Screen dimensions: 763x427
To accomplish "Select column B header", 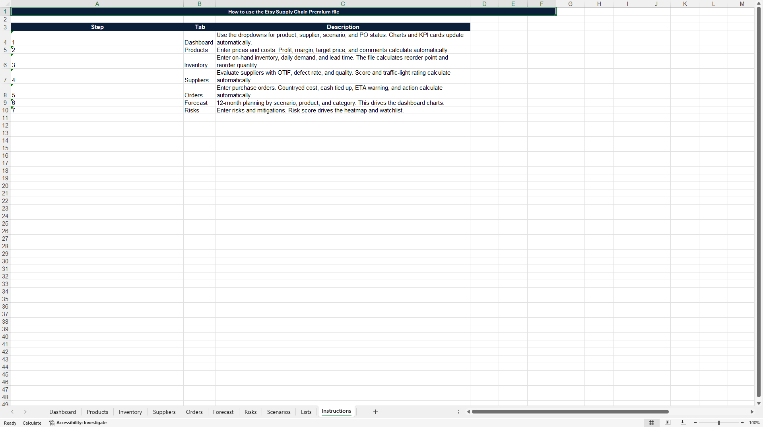I will coord(200,4).
